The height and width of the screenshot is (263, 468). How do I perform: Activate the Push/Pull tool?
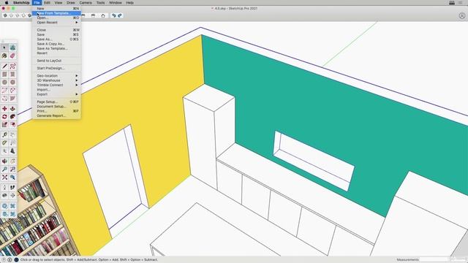12,109
